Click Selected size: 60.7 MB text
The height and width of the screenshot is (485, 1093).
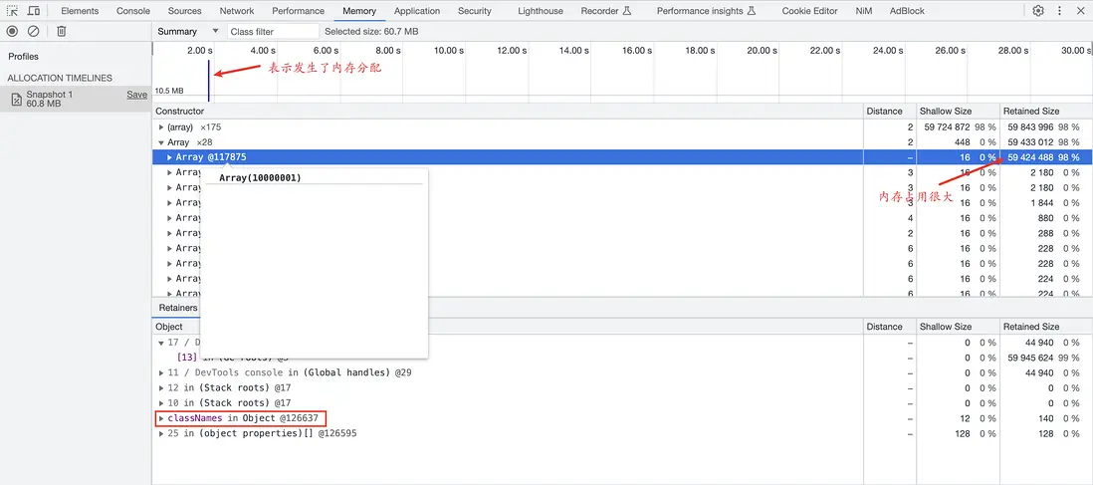point(371,32)
